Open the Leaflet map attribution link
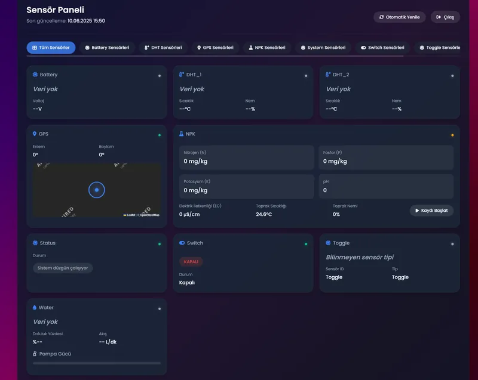 pyautogui.click(x=130, y=215)
